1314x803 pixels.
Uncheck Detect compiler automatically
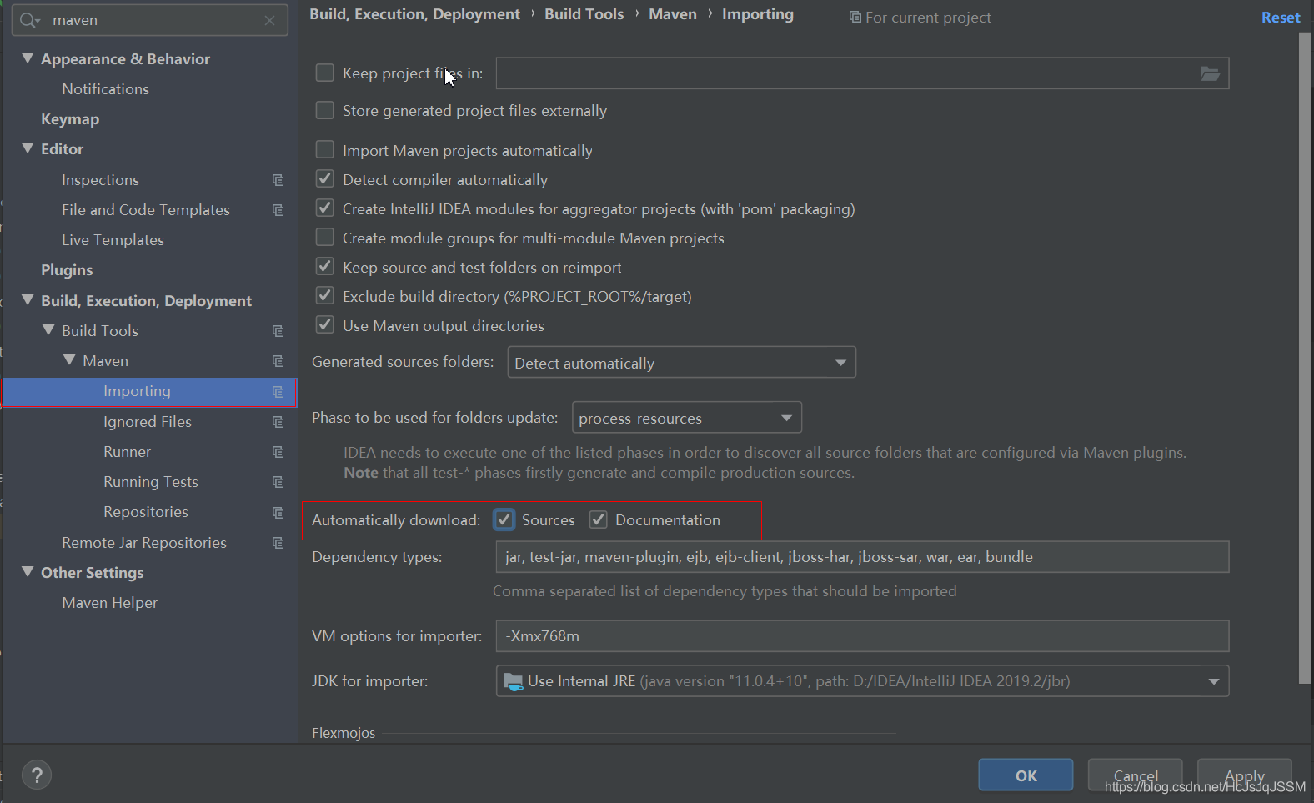pos(325,179)
